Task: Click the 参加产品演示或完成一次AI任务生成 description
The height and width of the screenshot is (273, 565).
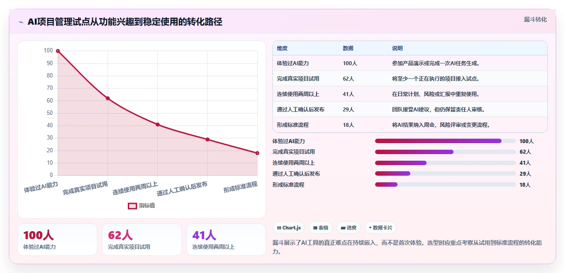Action: (x=468, y=63)
